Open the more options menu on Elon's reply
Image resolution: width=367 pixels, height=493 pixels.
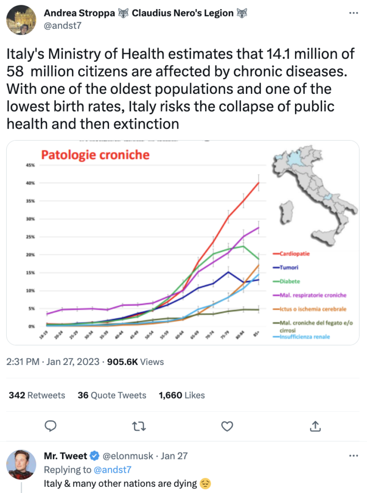[x=354, y=456]
